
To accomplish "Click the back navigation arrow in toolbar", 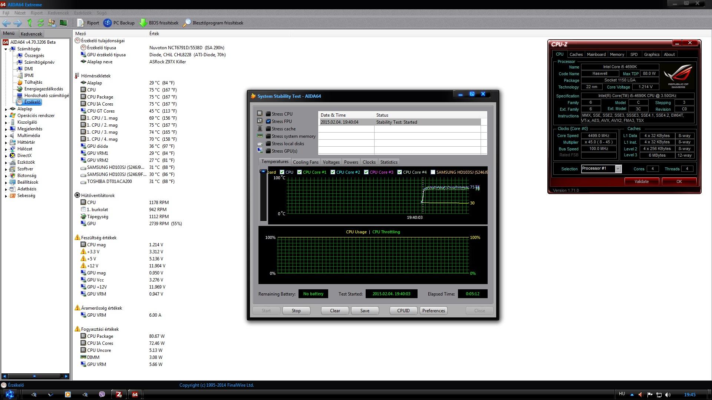I will pyautogui.click(x=6, y=23).
